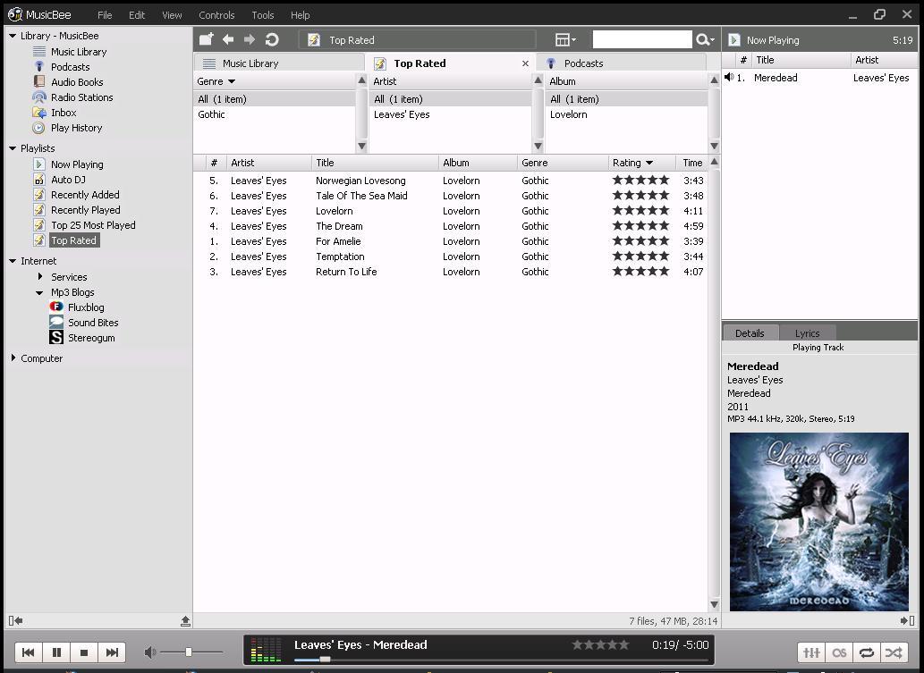Collapse left panel via bottom-left icon

(15, 620)
